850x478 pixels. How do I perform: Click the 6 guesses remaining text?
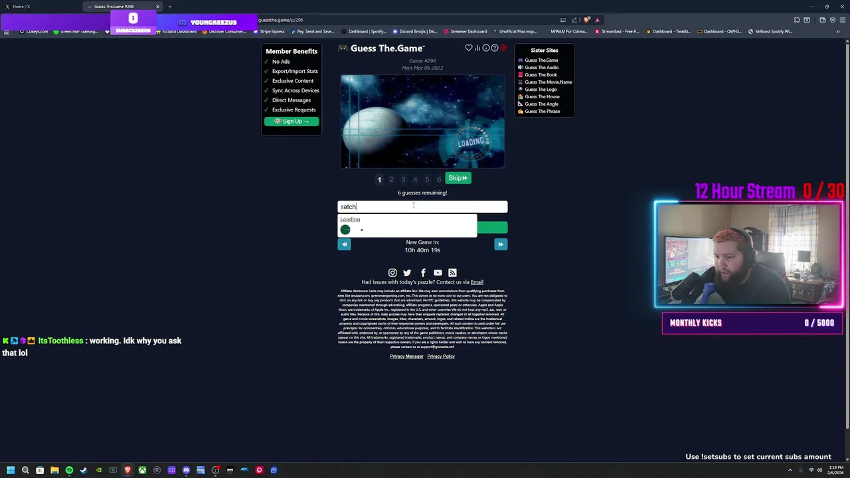pyautogui.click(x=422, y=193)
